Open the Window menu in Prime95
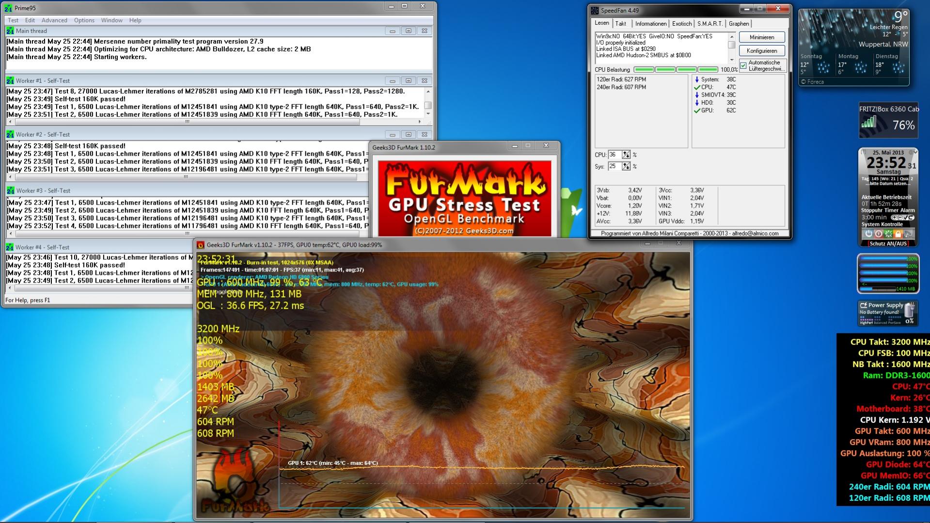930x523 pixels. (x=112, y=20)
